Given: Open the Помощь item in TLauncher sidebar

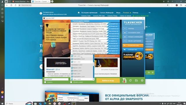Looking at the screenshot, I should 133,29.
